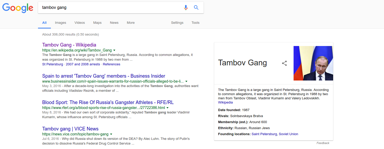Open the St Petersburg sitelink

click(x=53, y=64)
